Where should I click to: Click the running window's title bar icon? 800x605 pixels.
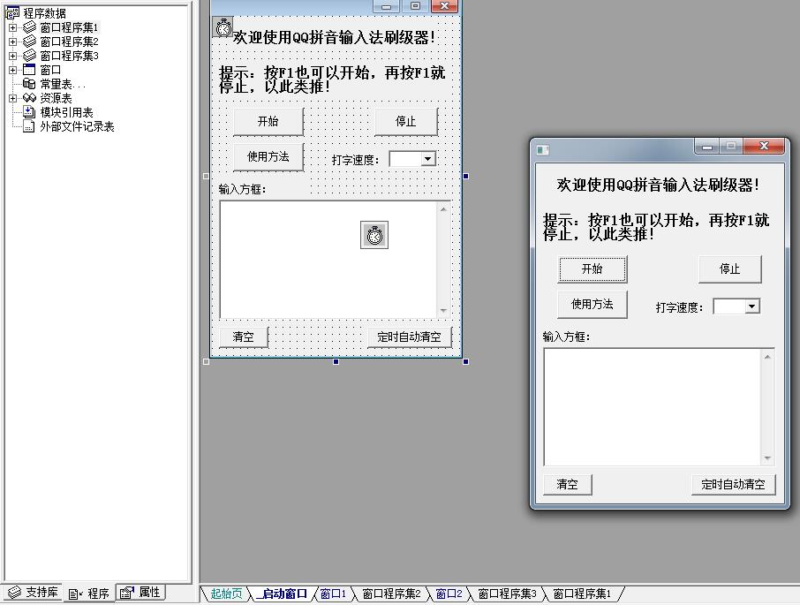pos(542,149)
